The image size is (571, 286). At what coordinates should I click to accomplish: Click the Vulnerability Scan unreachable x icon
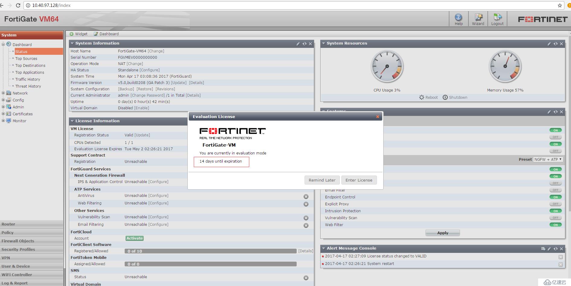[306, 218]
